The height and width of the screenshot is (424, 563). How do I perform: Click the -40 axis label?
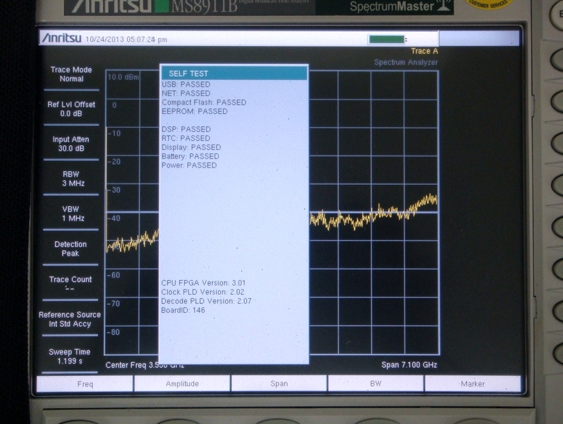115,218
